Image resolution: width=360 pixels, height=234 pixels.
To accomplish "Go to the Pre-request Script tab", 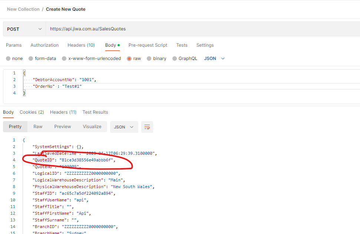I will pyautogui.click(x=148, y=45).
